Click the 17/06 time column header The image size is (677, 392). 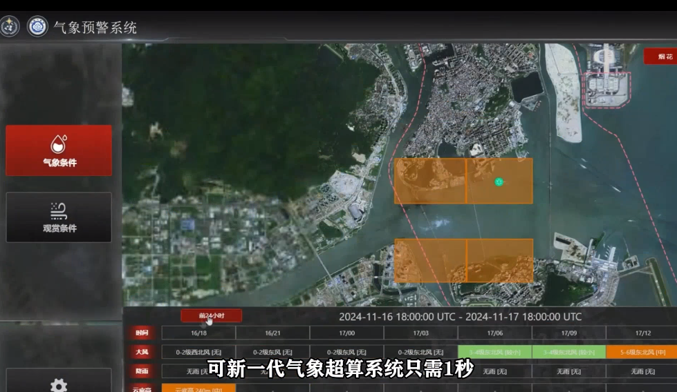pyautogui.click(x=494, y=333)
